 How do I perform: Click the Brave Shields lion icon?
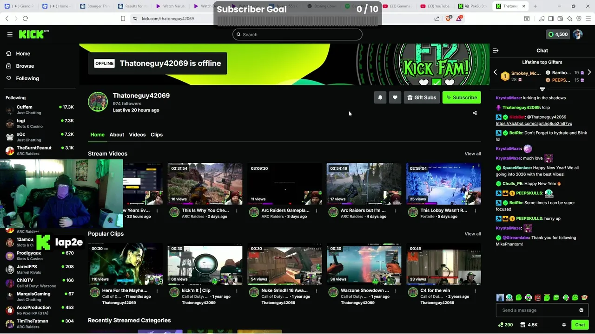coord(449,19)
